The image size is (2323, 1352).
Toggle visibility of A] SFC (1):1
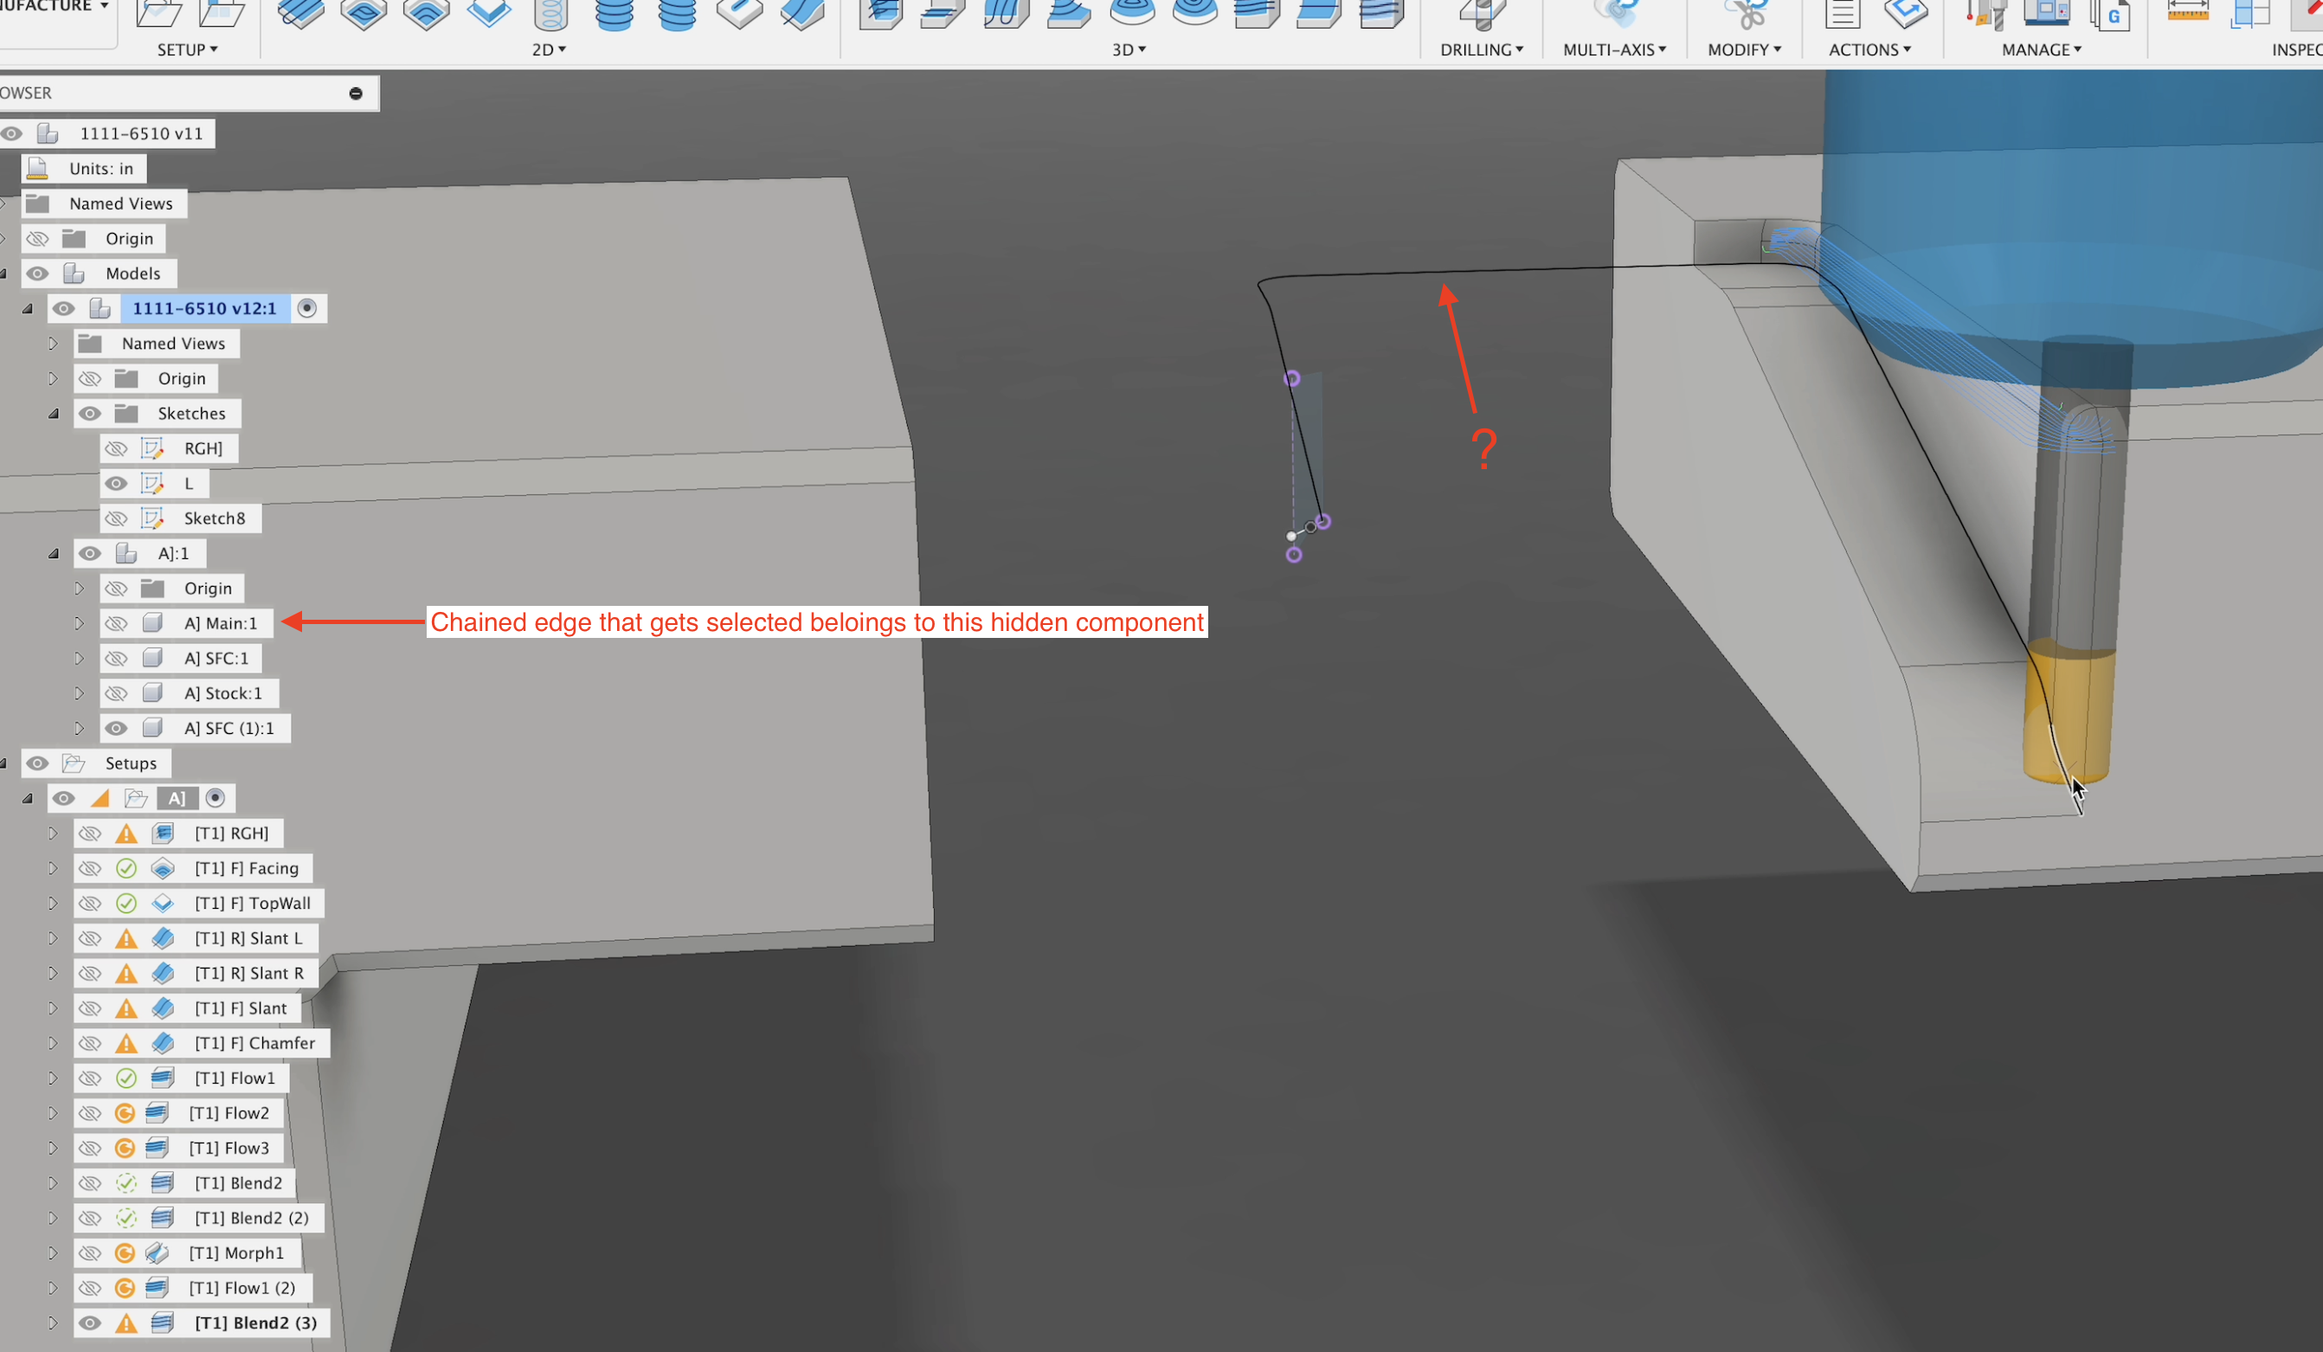(x=115, y=729)
